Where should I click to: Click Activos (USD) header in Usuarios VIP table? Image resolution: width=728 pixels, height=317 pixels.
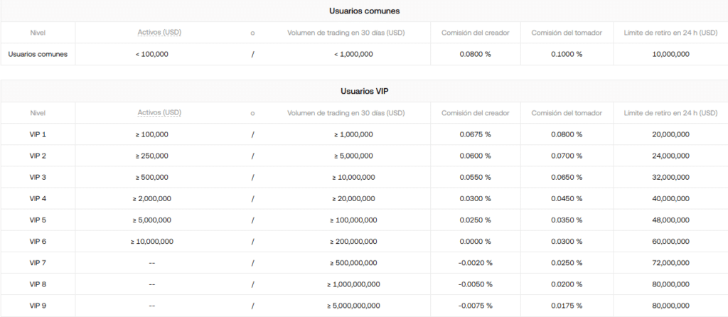click(159, 113)
